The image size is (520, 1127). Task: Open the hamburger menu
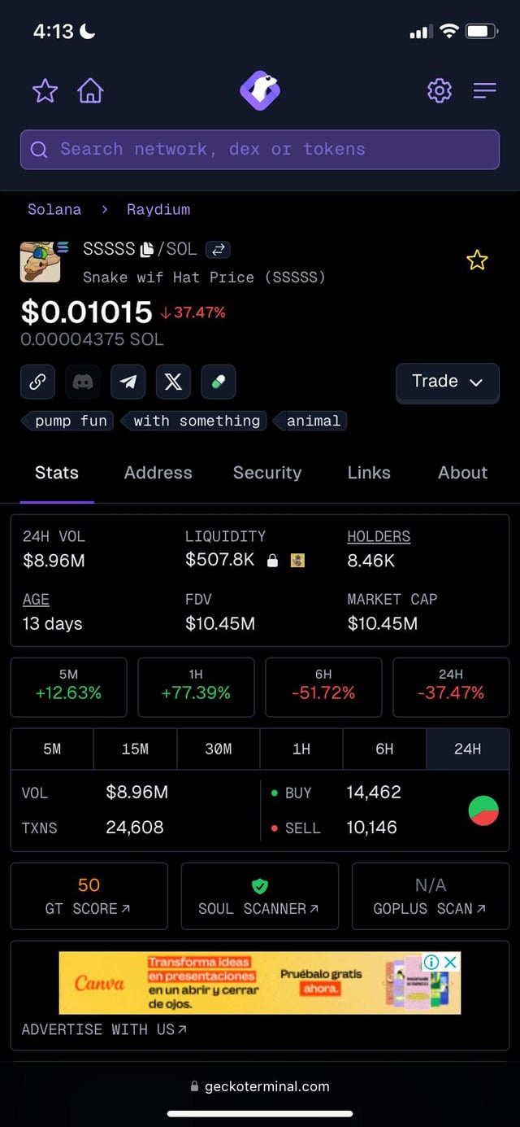tap(484, 90)
